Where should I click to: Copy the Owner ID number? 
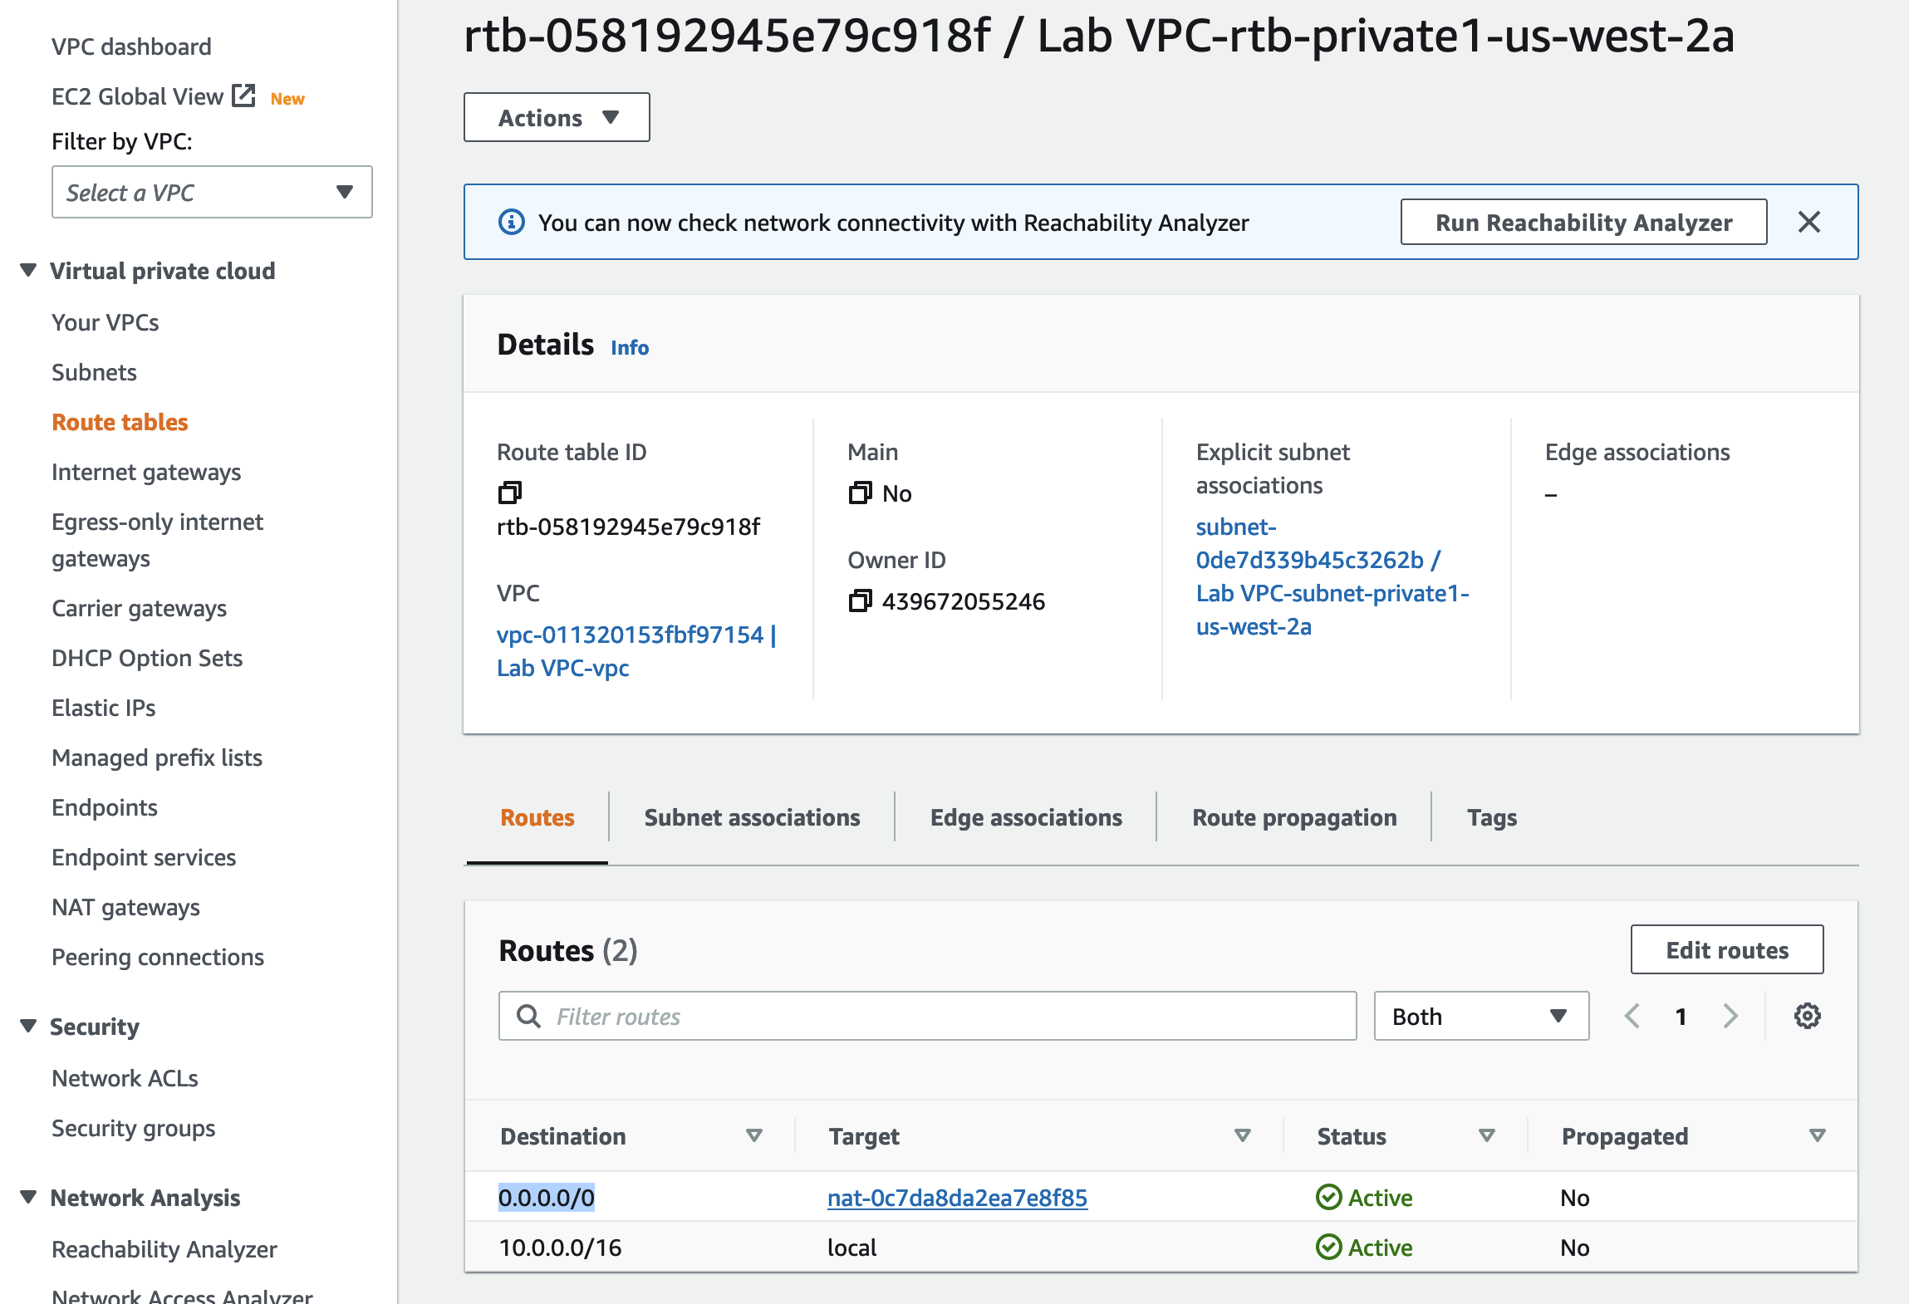(x=860, y=601)
